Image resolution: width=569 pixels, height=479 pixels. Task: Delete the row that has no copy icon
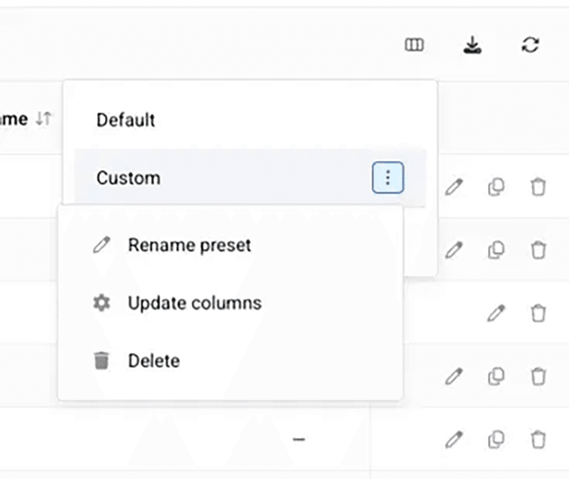tap(538, 313)
